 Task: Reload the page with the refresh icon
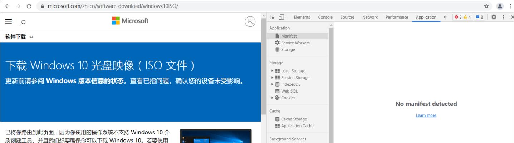[x=29, y=6]
